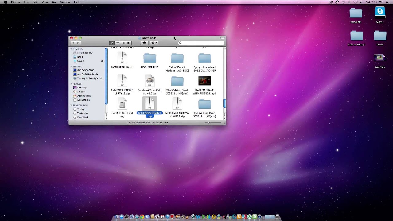Select Axed MS desktop folder

click(x=356, y=13)
